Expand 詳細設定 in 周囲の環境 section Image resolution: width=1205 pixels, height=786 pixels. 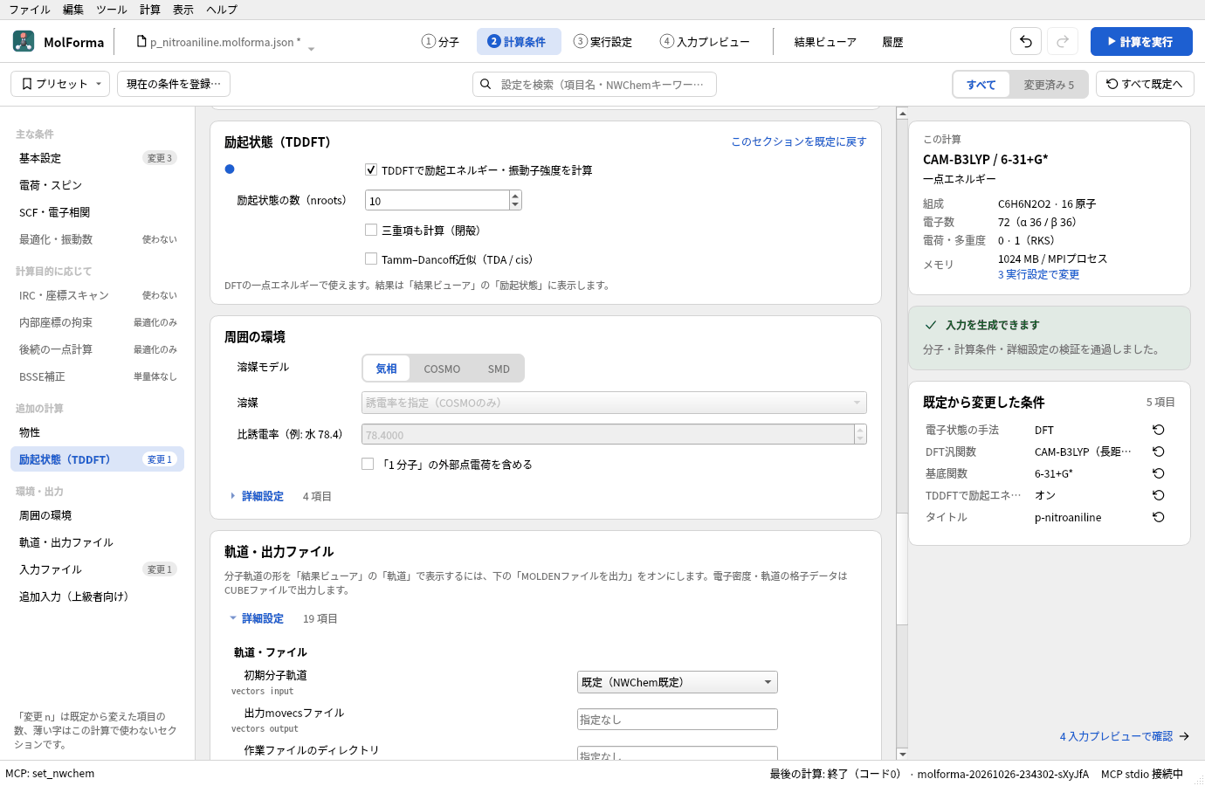tap(257, 496)
